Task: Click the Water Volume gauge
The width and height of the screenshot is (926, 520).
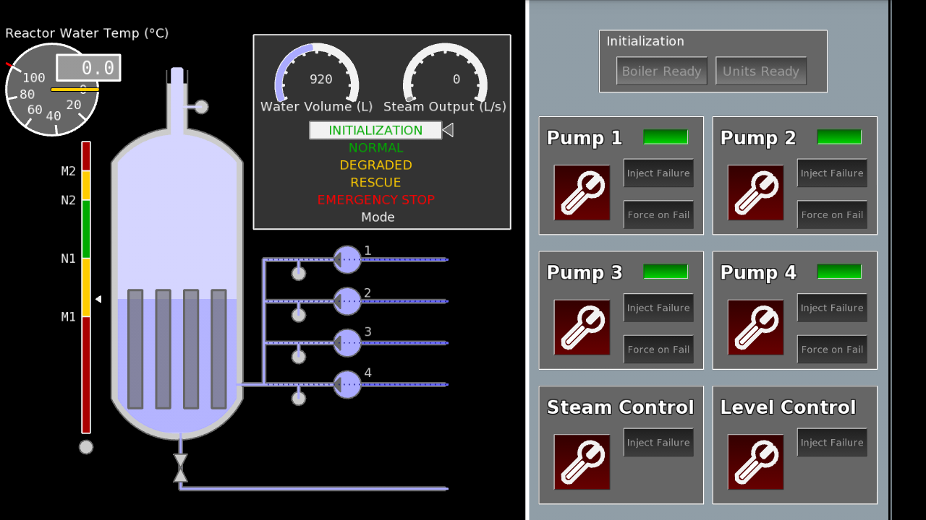Action: point(317,72)
